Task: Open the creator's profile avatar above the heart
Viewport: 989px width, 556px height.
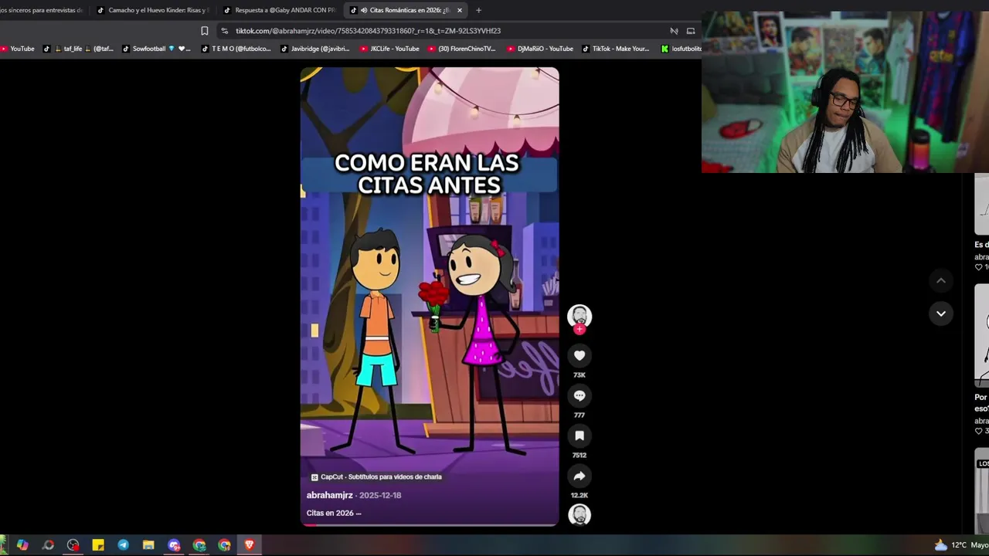Action: pos(579,315)
